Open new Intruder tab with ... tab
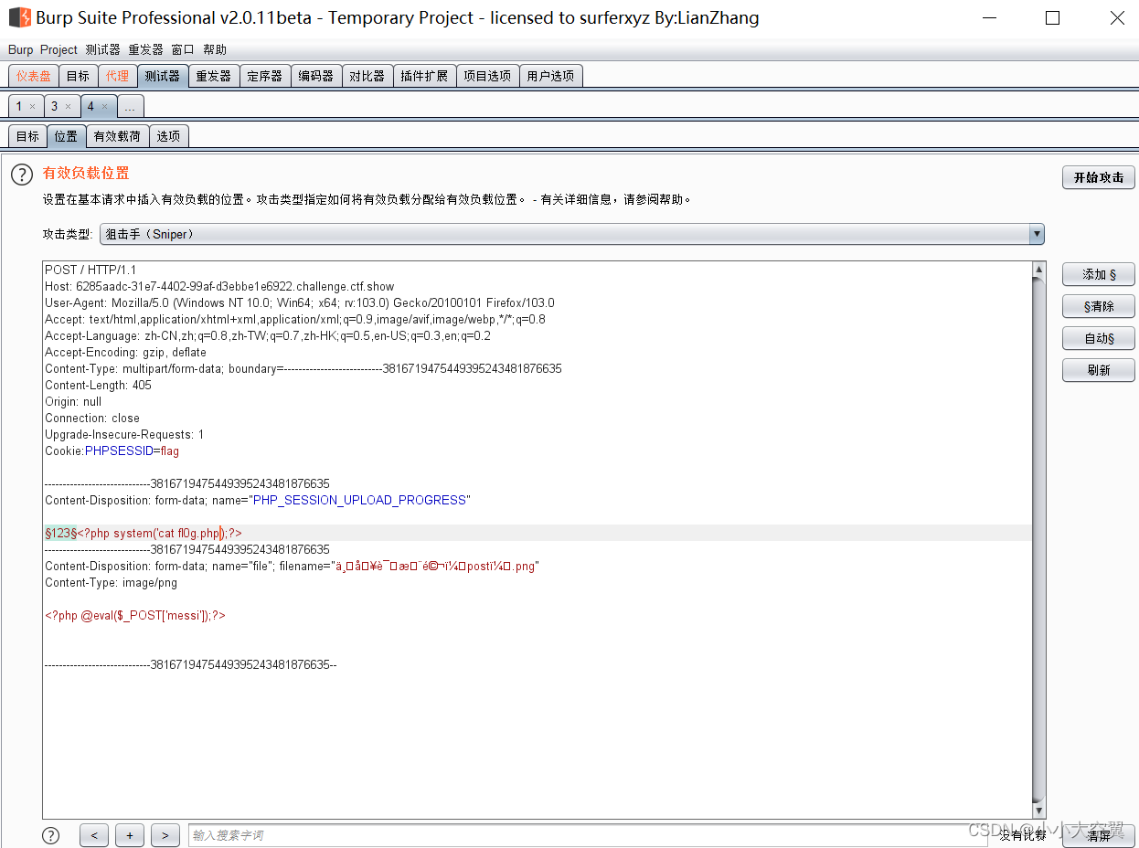The image size is (1139, 848). [130, 107]
